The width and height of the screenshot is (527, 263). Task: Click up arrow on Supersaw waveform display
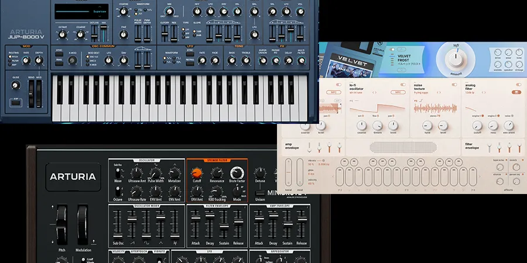pos(100,6)
